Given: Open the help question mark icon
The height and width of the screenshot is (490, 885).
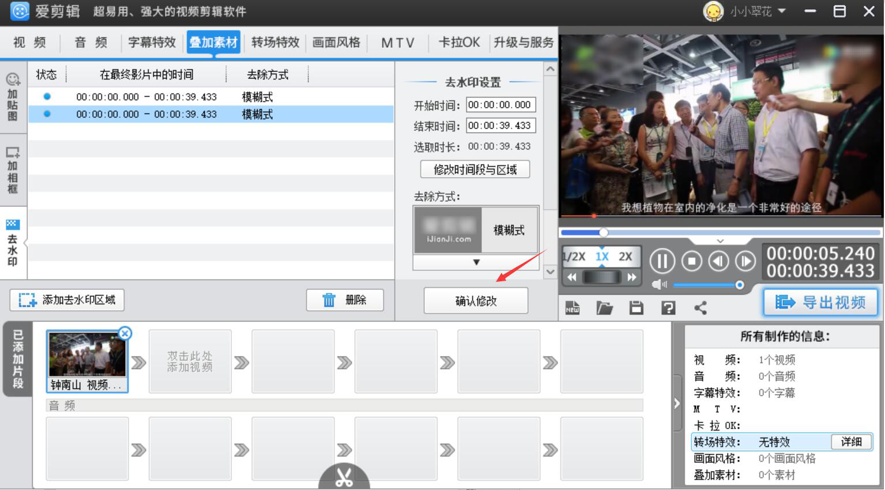Looking at the screenshot, I should coord(668,308).
